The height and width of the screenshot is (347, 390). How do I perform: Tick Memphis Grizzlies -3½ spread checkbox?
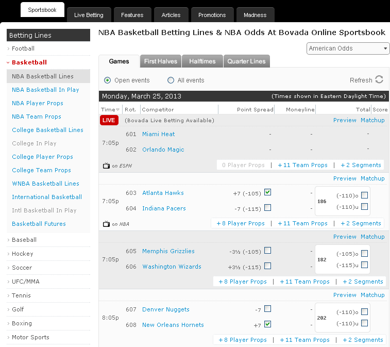pos(267,251)
